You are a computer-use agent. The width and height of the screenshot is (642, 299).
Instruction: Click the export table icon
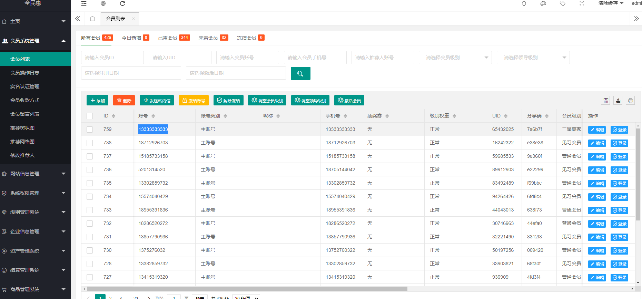pos(618,100)
